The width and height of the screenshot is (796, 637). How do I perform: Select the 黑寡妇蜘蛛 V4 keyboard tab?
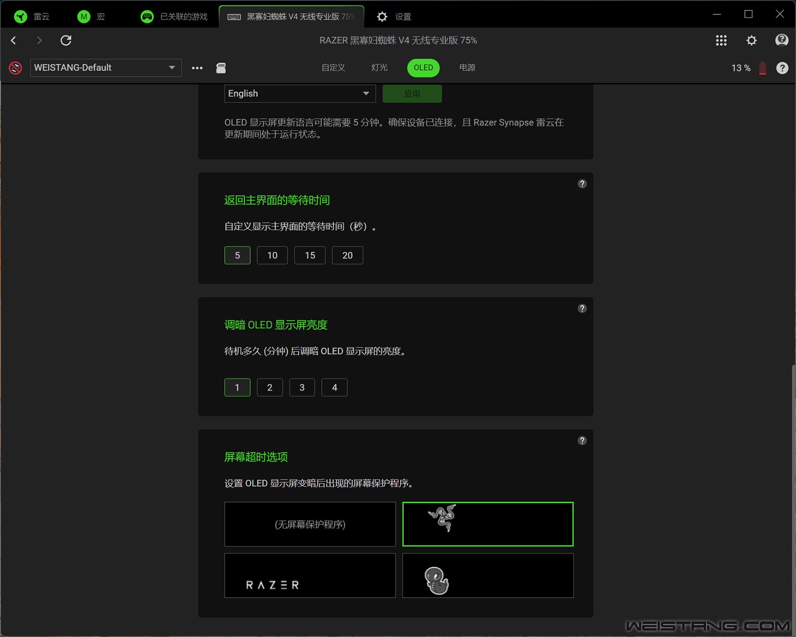(x=291, y=17)
